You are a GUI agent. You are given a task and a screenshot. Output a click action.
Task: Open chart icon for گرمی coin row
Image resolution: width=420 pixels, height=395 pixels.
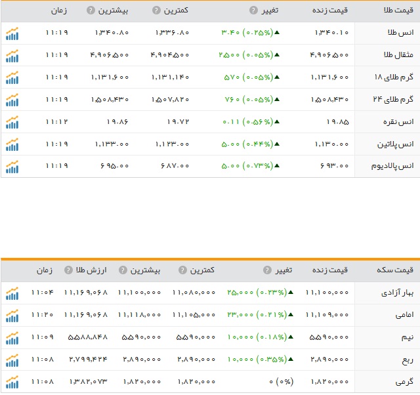(12, 382)
